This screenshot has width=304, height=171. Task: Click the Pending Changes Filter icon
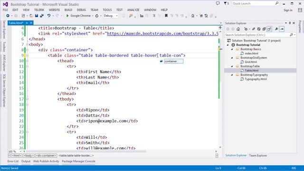(x=246, y=29)
